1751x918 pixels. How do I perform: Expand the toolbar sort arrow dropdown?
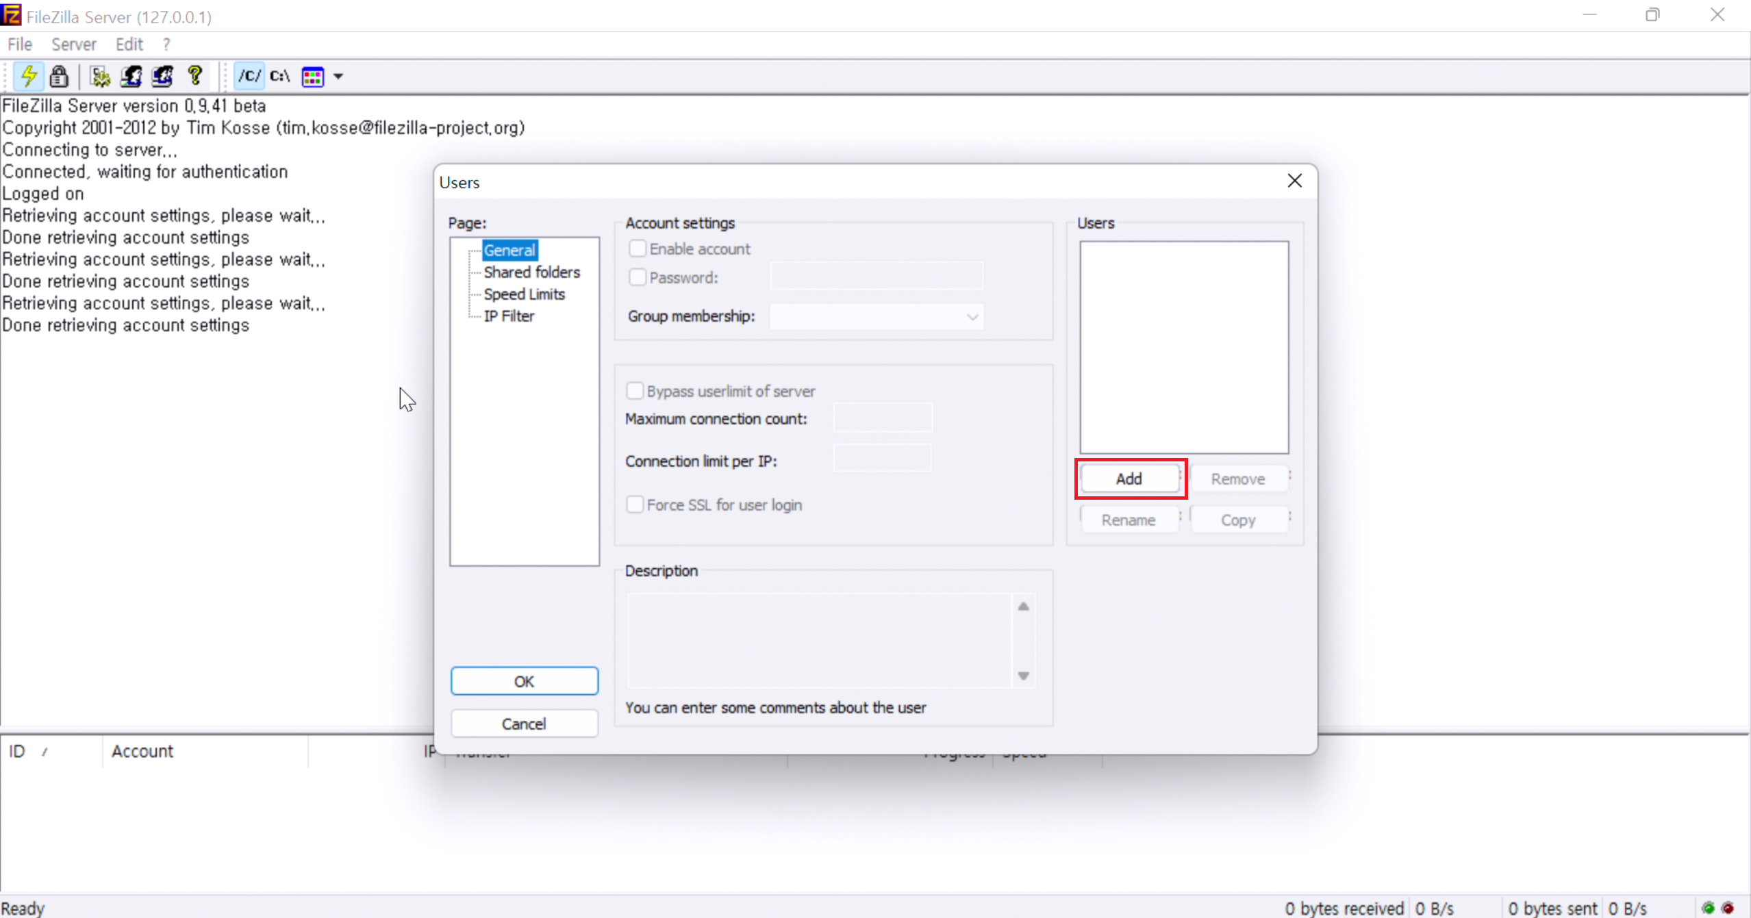click(x=338, y=77)
